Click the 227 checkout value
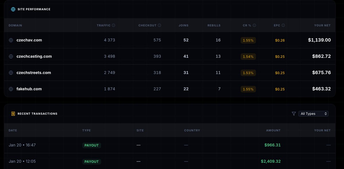Viewport: 344px width, 169px height. click(x=157, y=89)
